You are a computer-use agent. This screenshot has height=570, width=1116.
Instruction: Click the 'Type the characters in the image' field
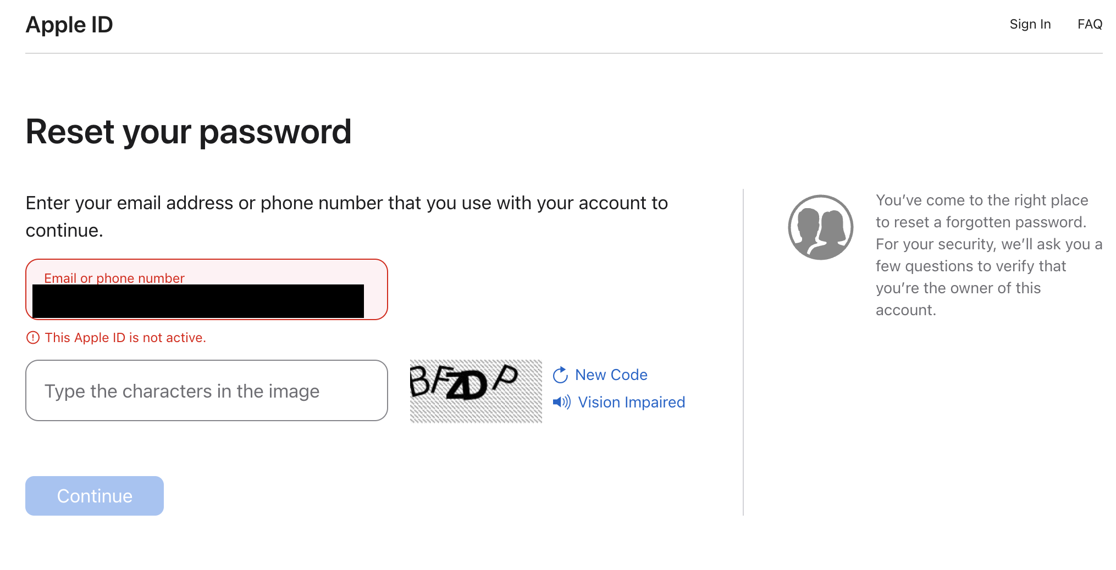[206, 390]
